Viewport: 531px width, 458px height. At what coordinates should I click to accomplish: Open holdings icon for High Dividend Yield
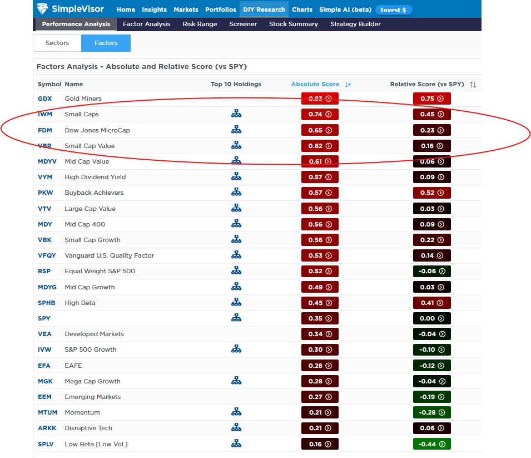(x=236, y=177)
